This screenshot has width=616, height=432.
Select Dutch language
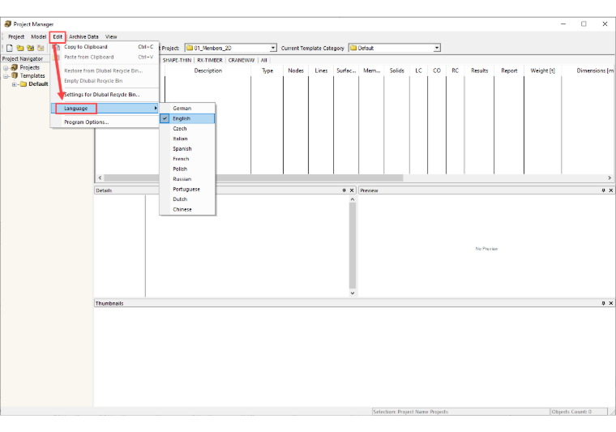[x=187, y=199]
